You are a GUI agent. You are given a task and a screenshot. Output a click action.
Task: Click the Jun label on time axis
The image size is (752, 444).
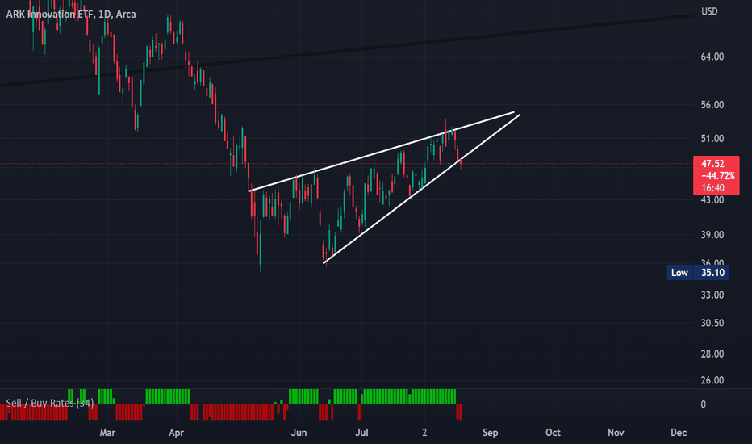[x=299, y=433]
